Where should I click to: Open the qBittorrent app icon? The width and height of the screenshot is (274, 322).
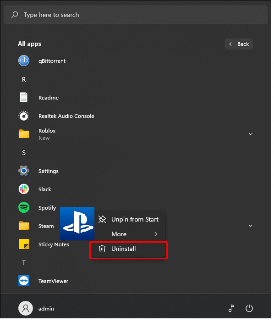pos(24,61)
